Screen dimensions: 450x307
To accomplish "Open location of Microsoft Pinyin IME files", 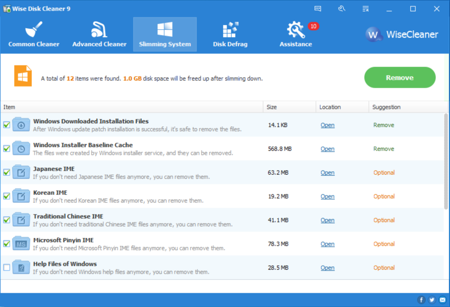I will (x=327, y=244).
